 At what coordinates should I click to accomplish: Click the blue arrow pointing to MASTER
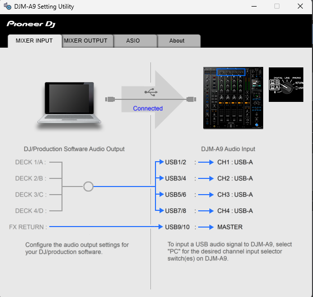[x=206, y=227]
